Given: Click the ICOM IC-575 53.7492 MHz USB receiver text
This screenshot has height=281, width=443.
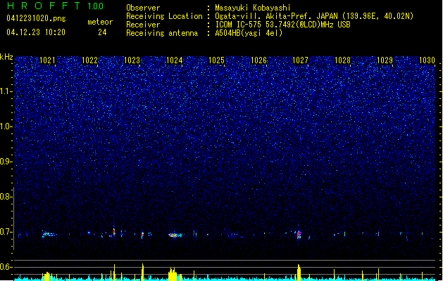Looking at the screenshot, I should coord(282,25).
